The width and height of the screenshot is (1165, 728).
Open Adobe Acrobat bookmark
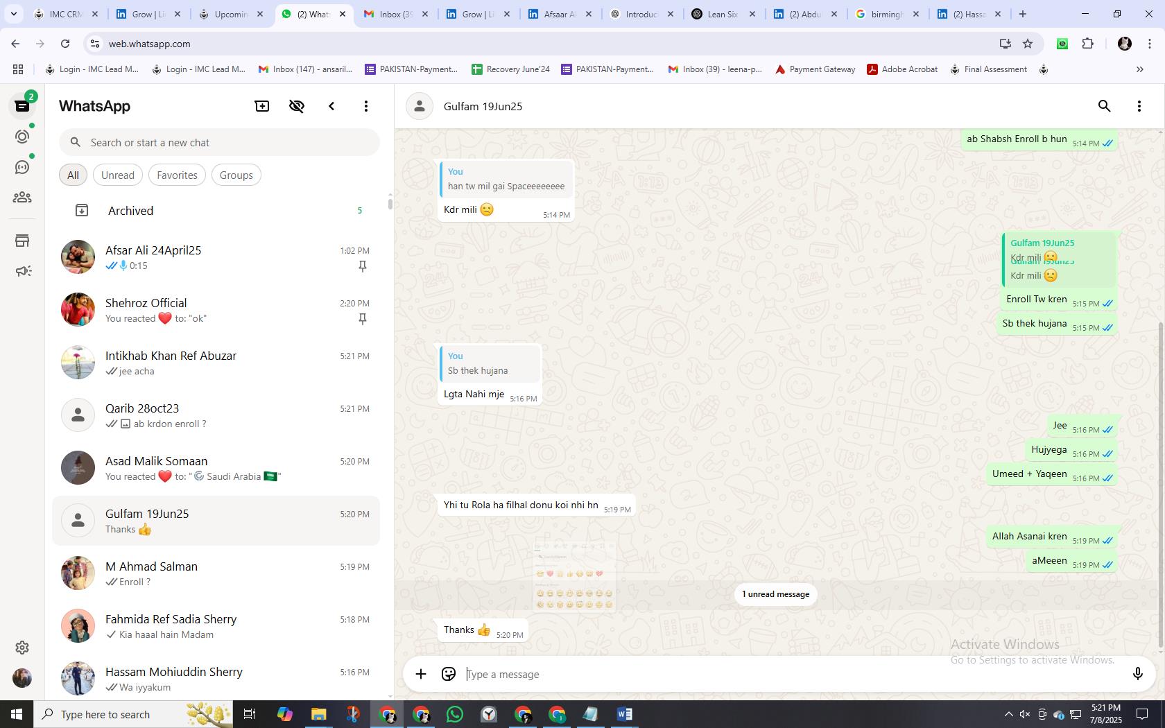click(902, 69)
